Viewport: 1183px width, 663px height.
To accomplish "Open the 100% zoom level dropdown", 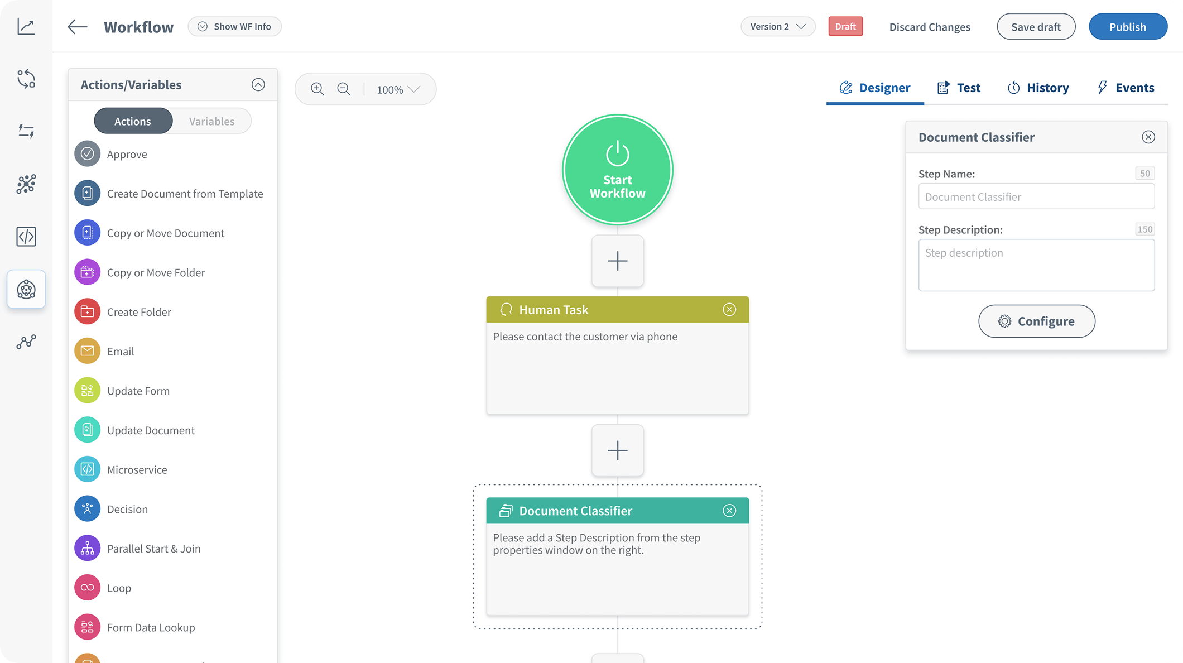I will 398,89.
